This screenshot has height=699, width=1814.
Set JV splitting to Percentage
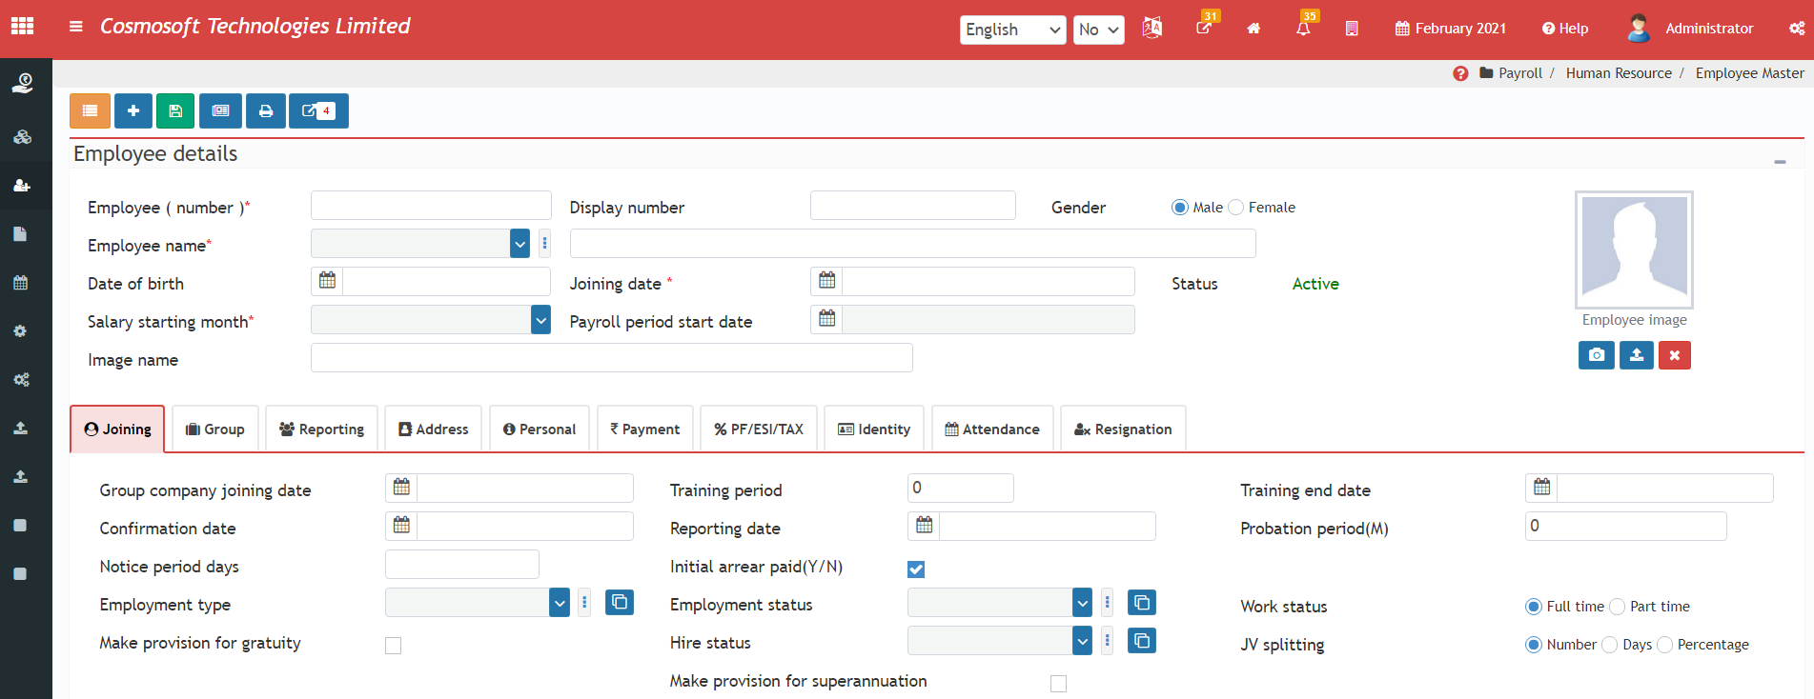coord(1665,645)
